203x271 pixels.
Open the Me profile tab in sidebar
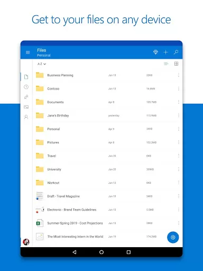pos(26,117)
